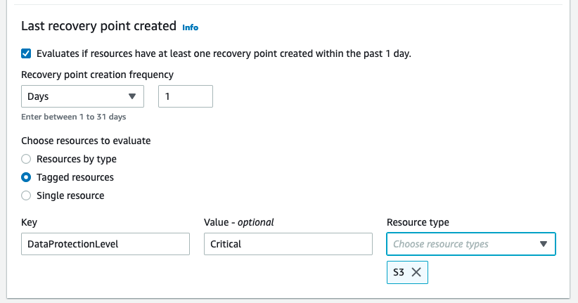Remove the S3 resource type tag
Viewport: 578px width, 303px height.
[x=416, y=273]
